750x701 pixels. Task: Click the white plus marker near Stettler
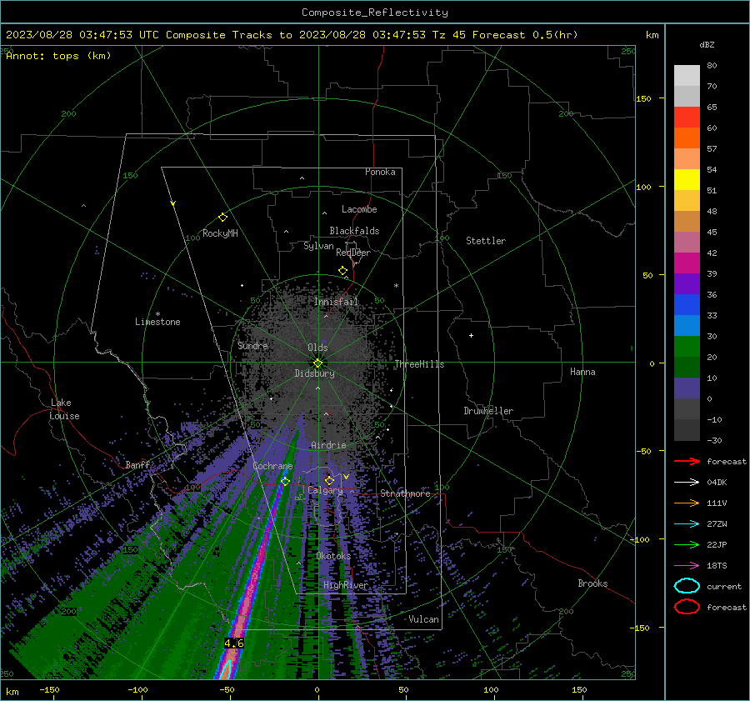pos(471,335)
